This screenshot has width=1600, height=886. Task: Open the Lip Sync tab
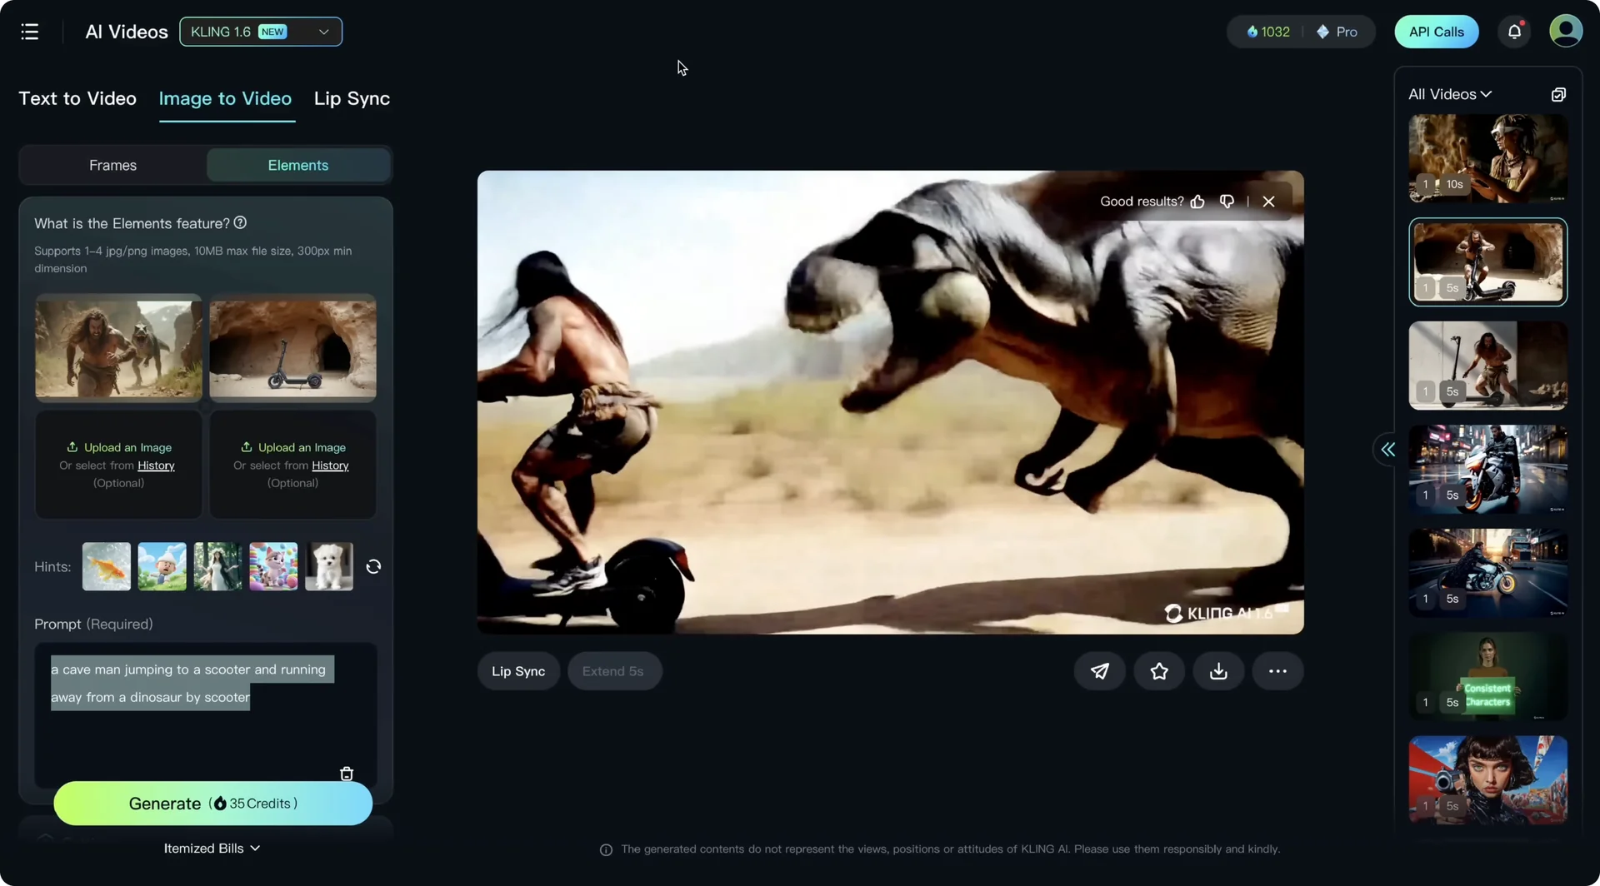pyautogui.click(x=352, y=99)
